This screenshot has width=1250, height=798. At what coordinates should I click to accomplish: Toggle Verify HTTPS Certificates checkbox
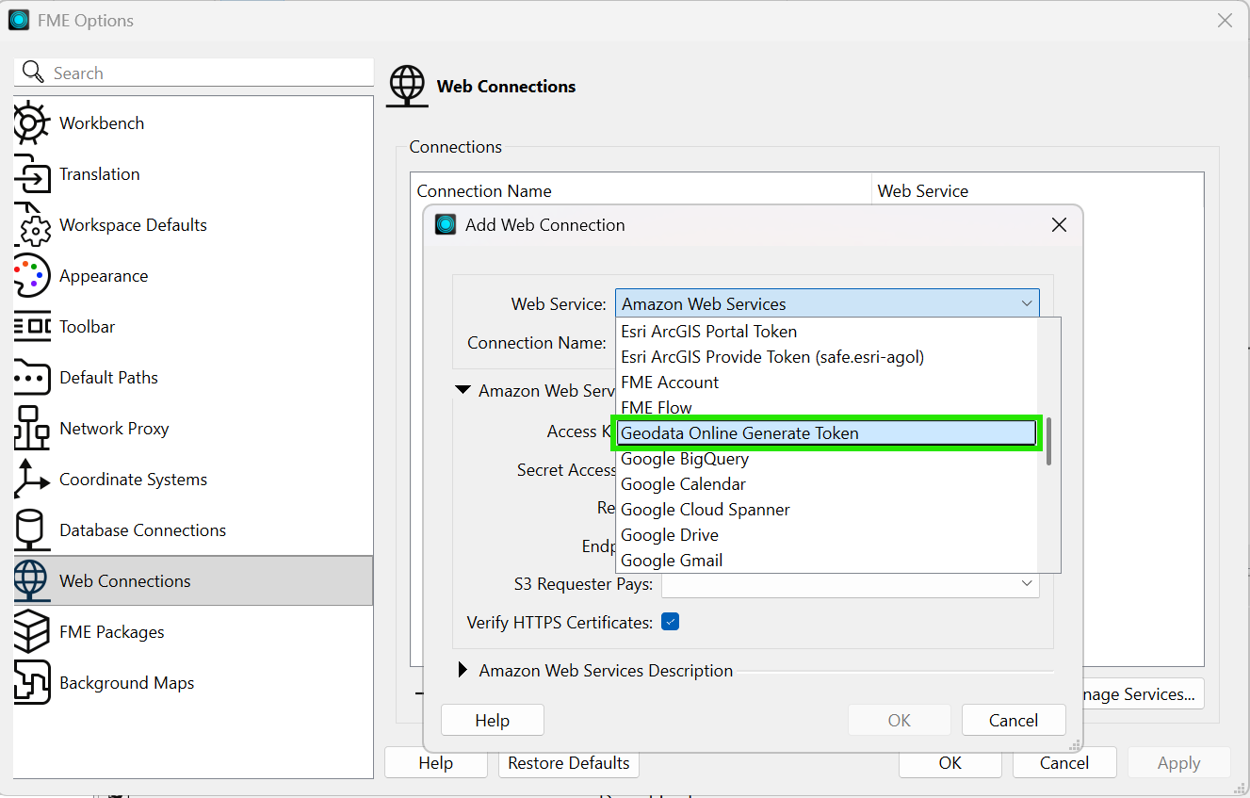(670, 622)
